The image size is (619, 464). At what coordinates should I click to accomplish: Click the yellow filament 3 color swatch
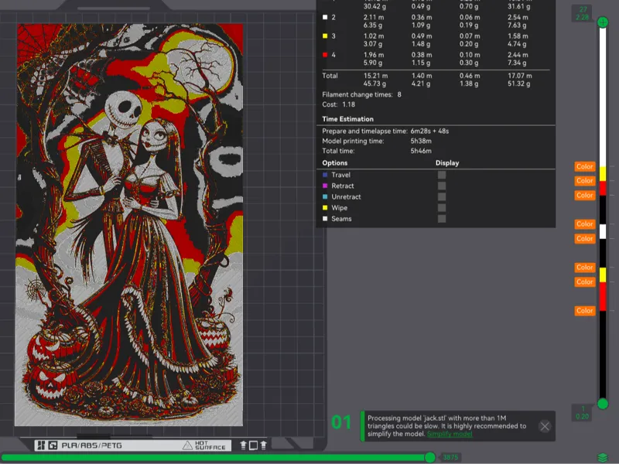pos(325,36)
